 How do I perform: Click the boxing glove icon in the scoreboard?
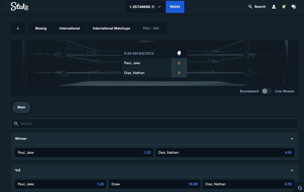coord(179,53)
